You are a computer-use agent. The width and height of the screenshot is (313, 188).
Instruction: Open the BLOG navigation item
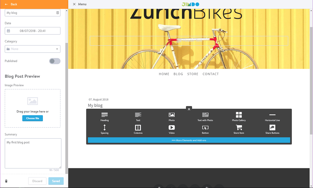point(178,74)
